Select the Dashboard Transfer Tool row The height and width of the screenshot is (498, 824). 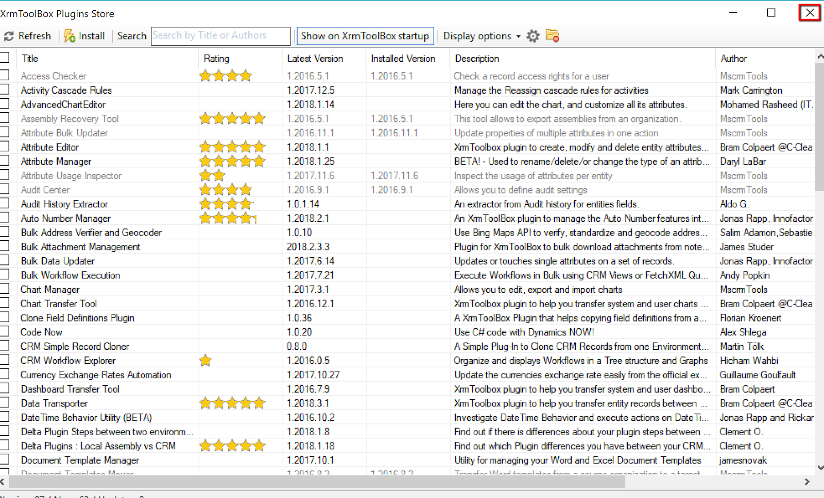coord(407,389)
